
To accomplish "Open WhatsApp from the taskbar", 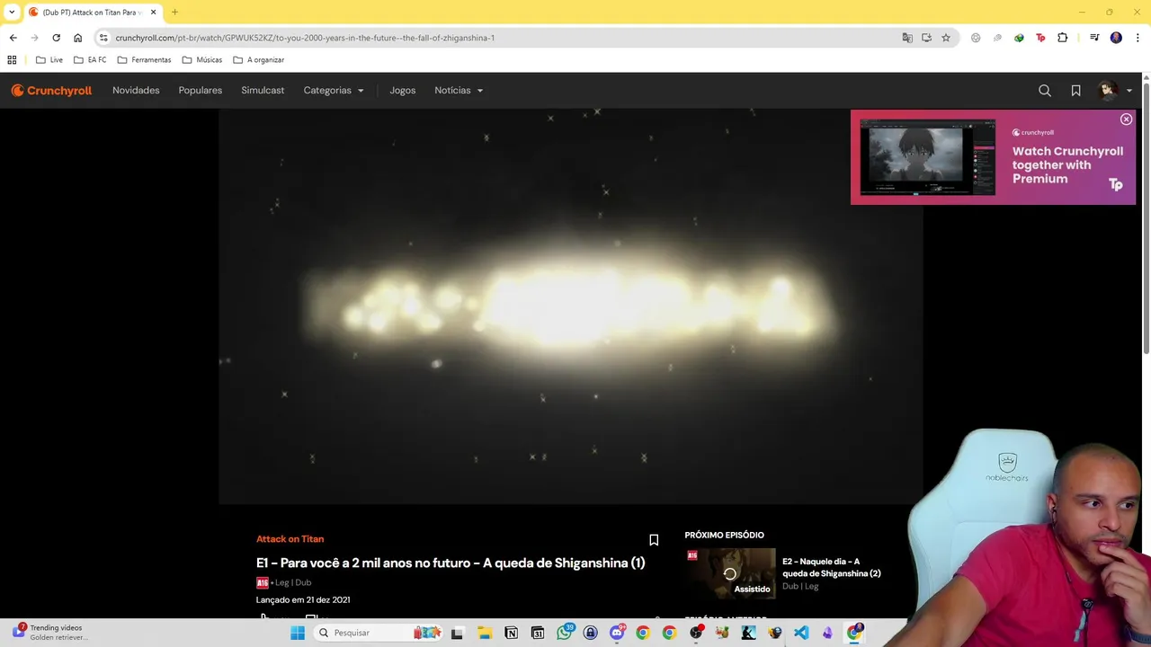I will [x=564, y=633].
